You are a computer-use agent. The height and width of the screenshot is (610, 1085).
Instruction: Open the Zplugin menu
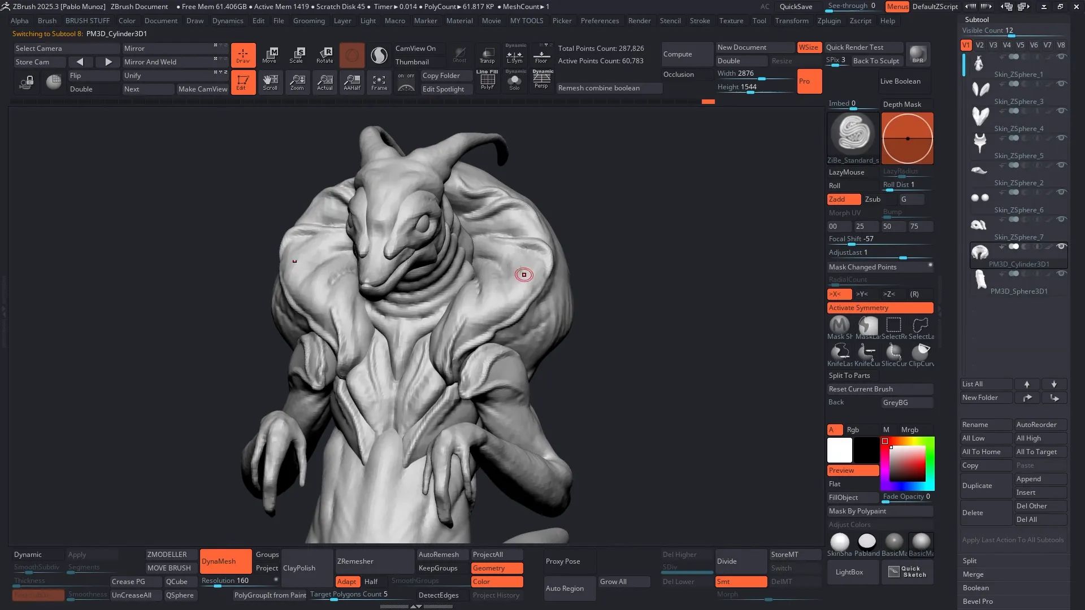point(828,21)
